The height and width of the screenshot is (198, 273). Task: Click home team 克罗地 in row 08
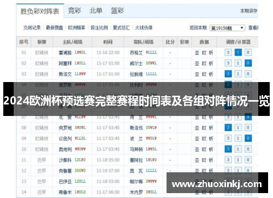coord(65,128)
